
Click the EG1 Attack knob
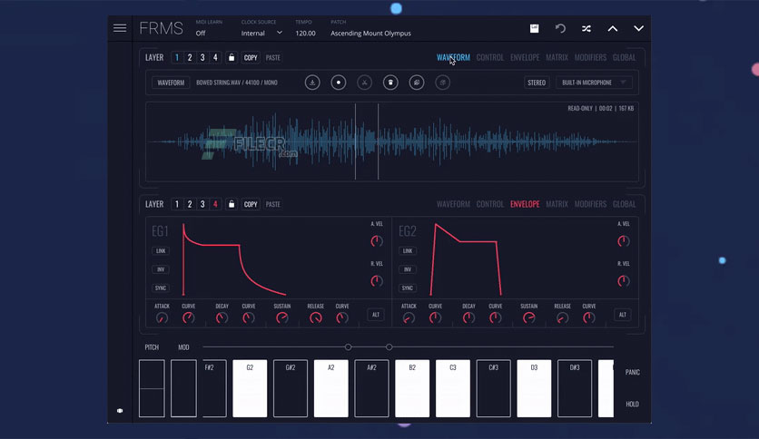click(162, 318)
